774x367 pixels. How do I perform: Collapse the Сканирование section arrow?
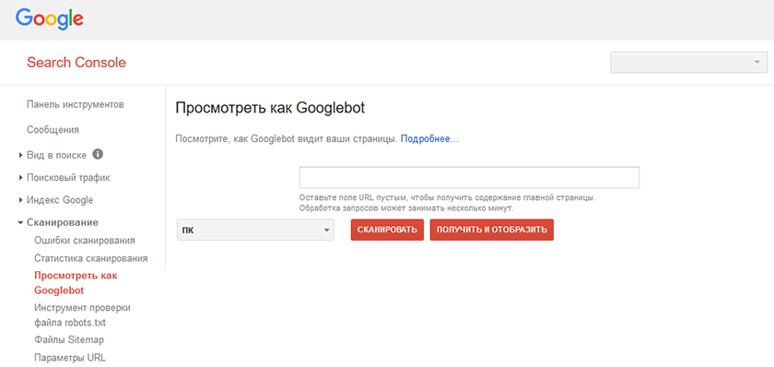point(20,223)
